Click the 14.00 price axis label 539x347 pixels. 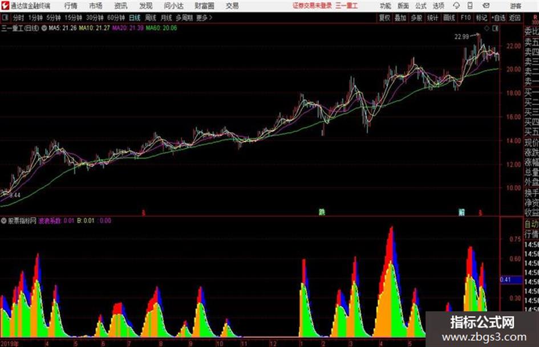pyautogui.click(x=513, y=141)
